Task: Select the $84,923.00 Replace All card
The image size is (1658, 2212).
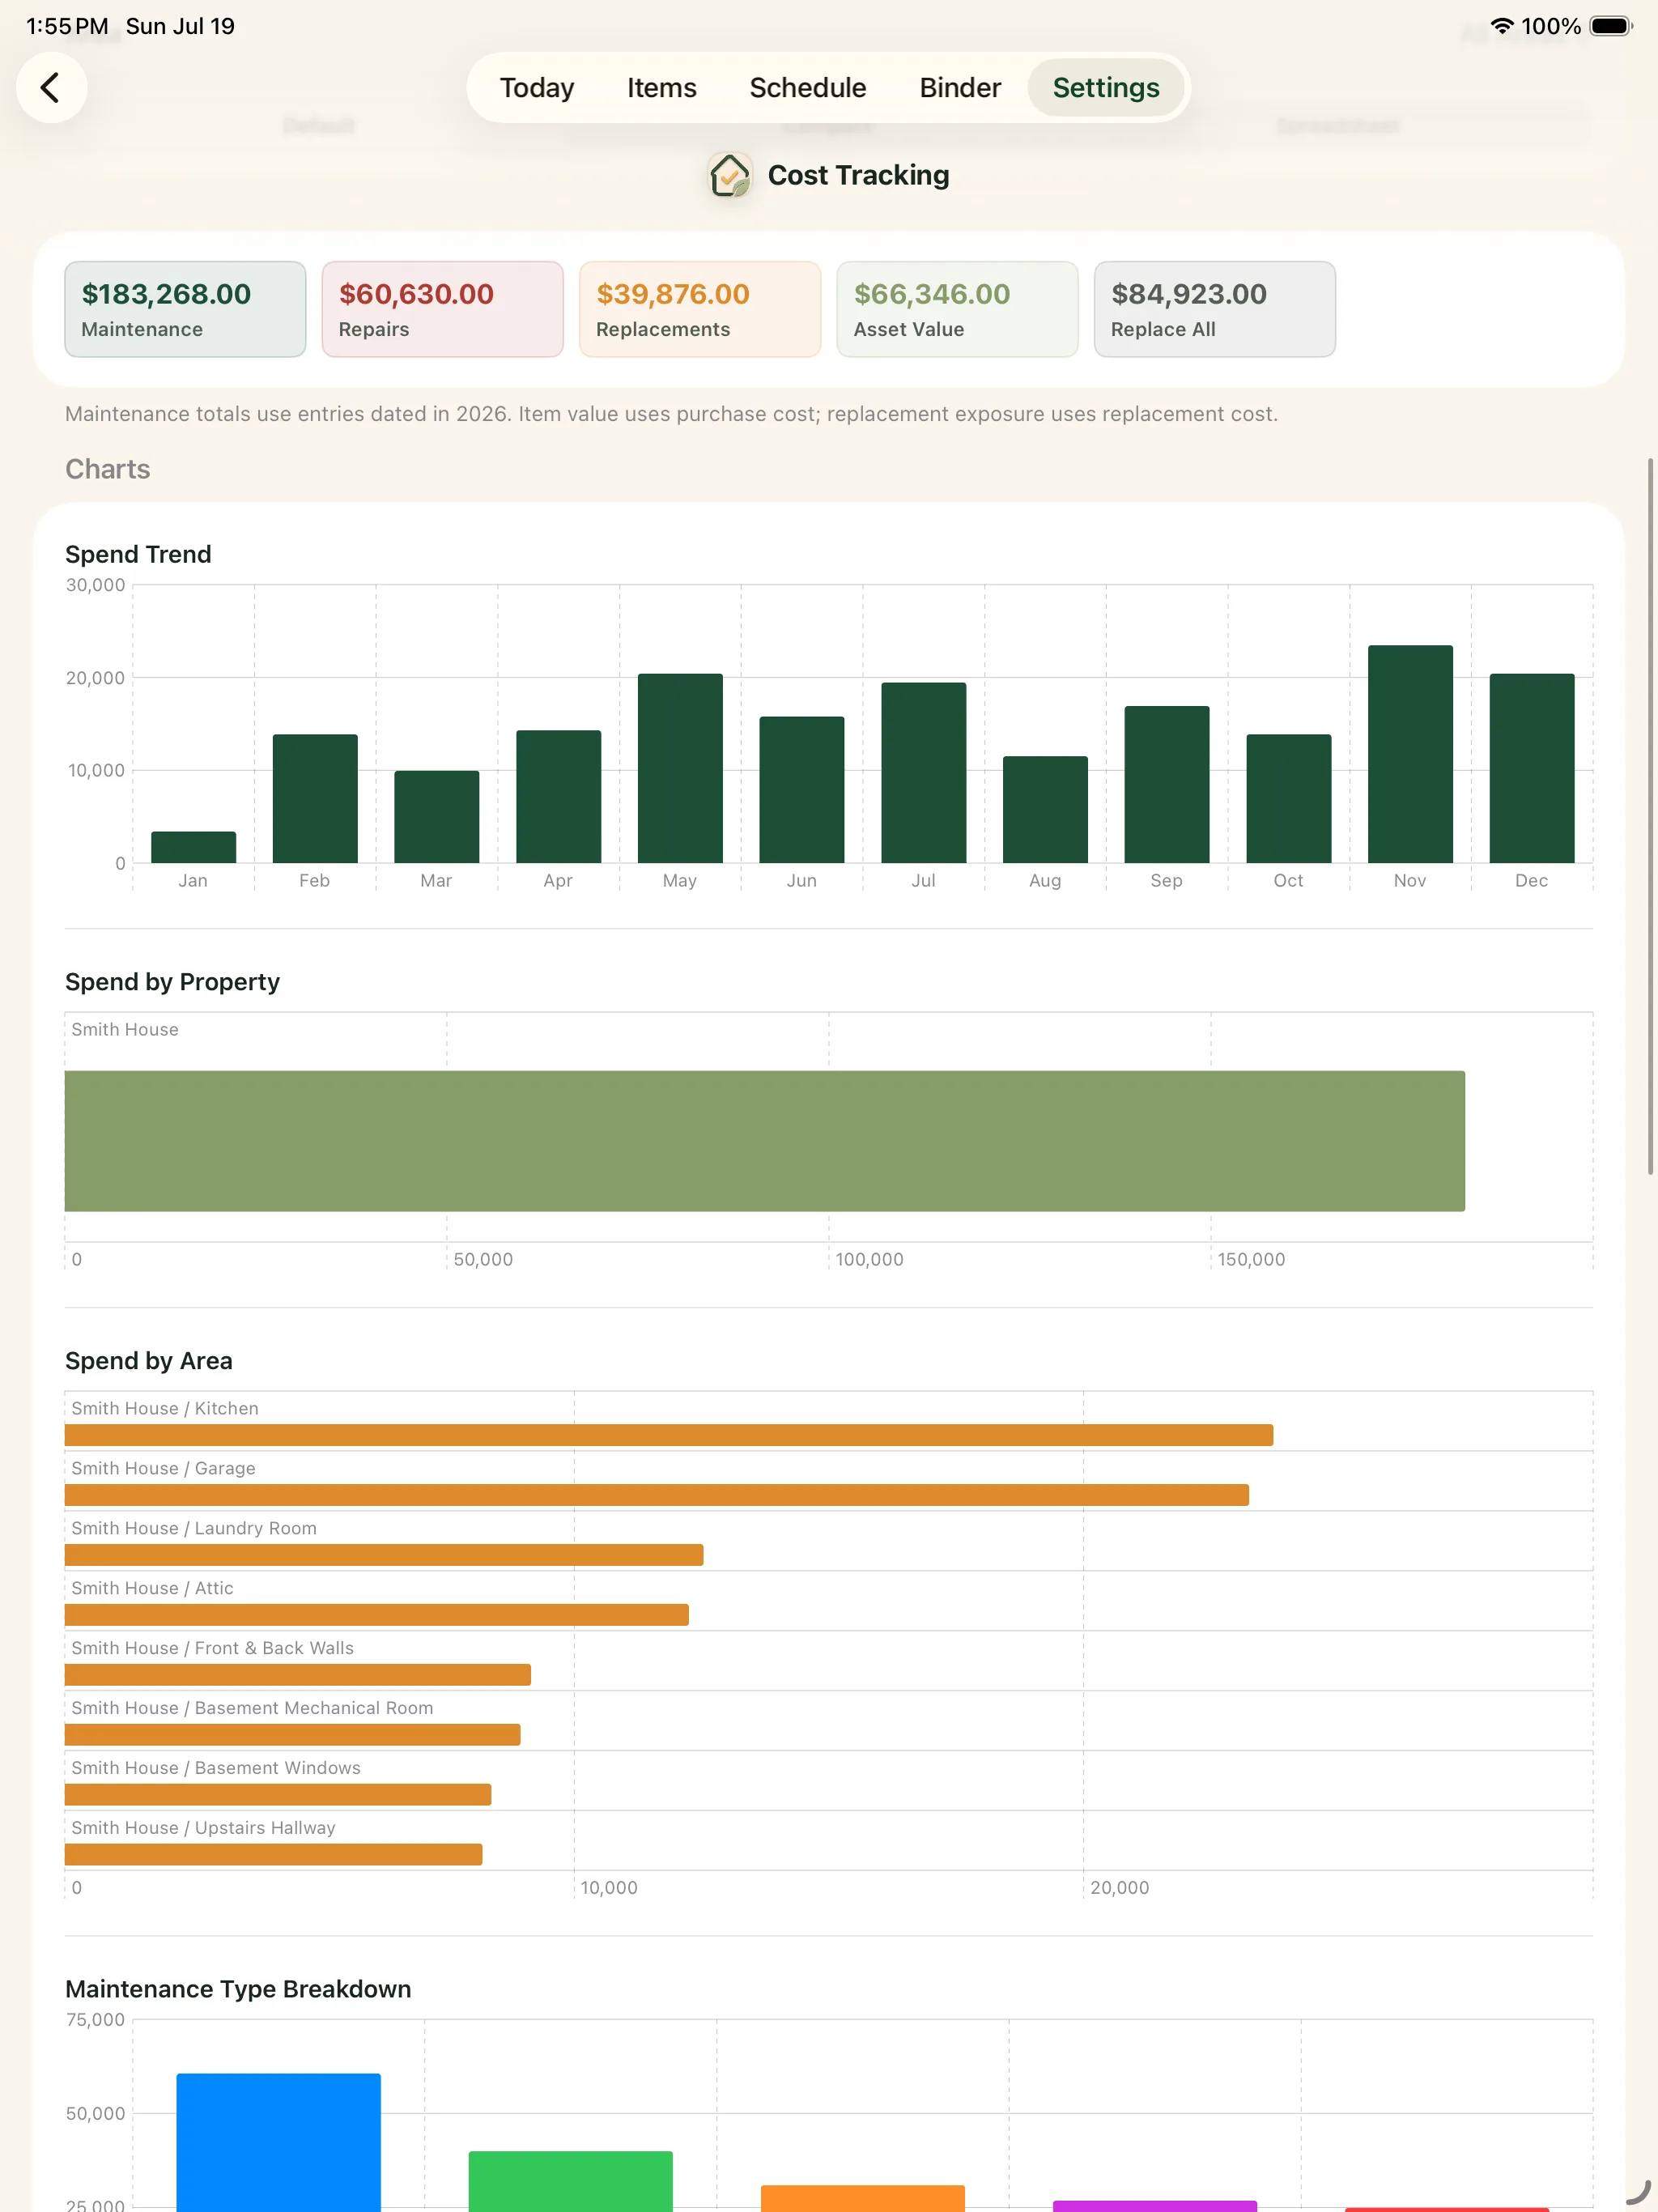Action: pyautogui.click(x=1215, y=309)
